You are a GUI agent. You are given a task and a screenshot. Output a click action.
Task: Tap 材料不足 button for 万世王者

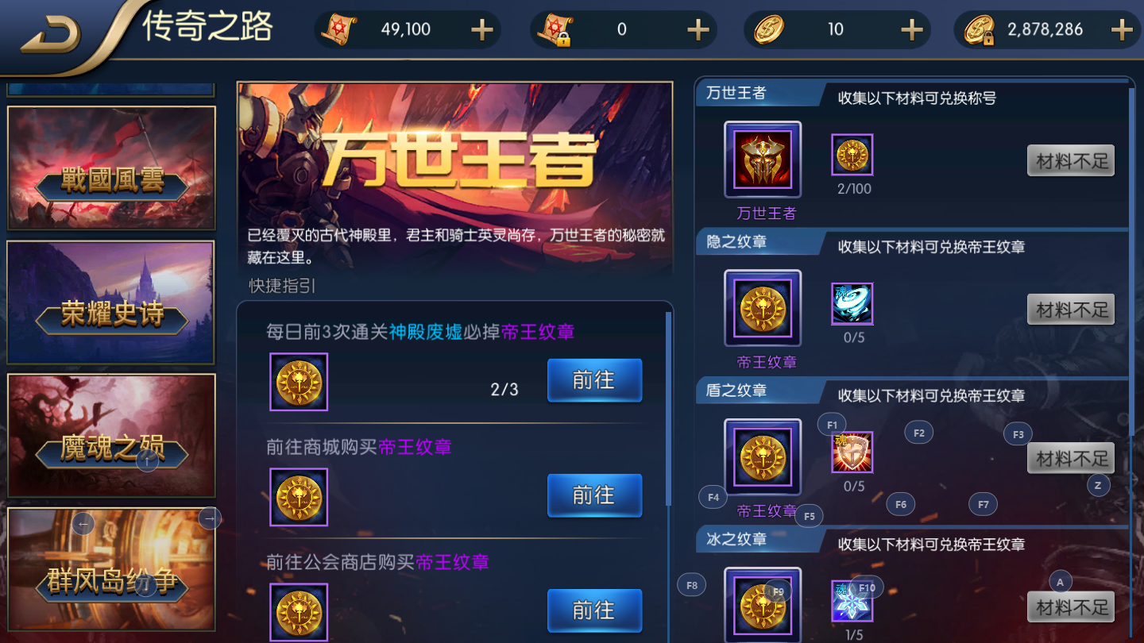(1071, 161)
